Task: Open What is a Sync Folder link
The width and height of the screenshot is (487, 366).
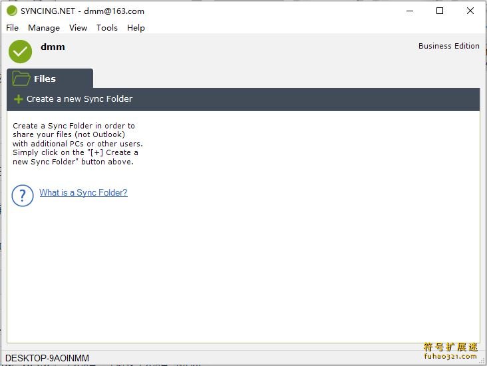Action: coord(83,192)
